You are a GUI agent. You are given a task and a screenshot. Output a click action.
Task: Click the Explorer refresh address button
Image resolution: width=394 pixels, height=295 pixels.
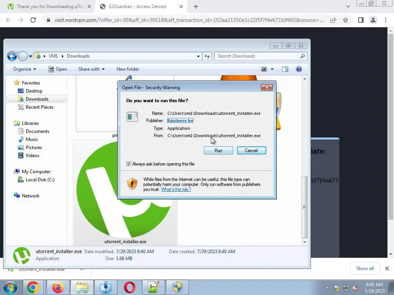click(207, 56)
